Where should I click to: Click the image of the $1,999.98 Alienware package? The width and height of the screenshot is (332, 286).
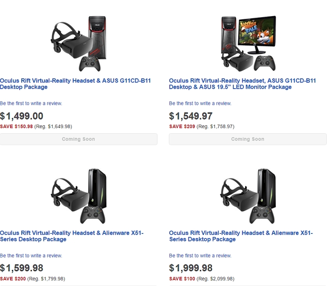point(248,194)
